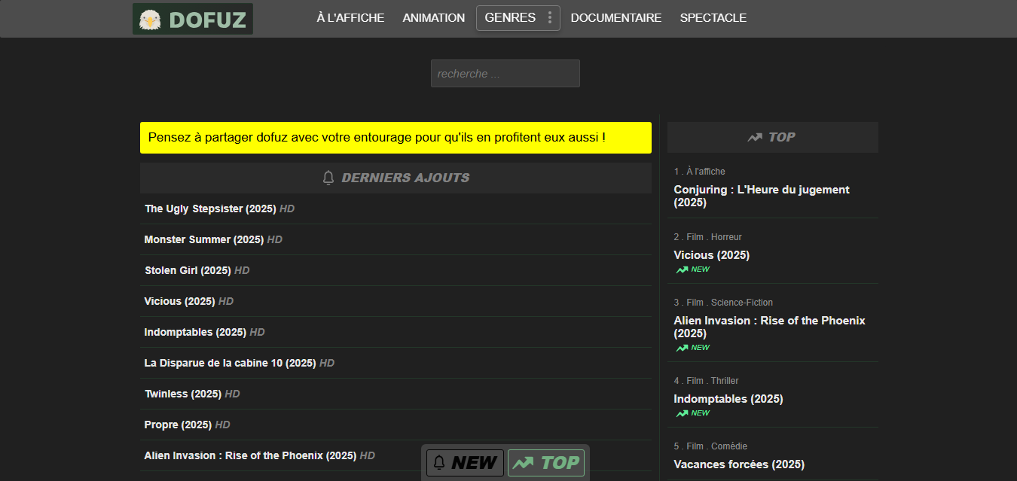Click the bell icon beside Derniers Ajouts
The image size is (1017, 481).
(x=328, y=178)
